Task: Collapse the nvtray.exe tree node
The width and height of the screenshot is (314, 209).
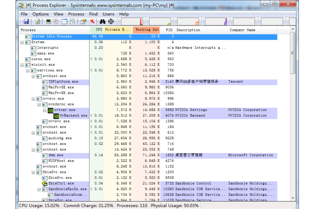Action: point(45,110)
